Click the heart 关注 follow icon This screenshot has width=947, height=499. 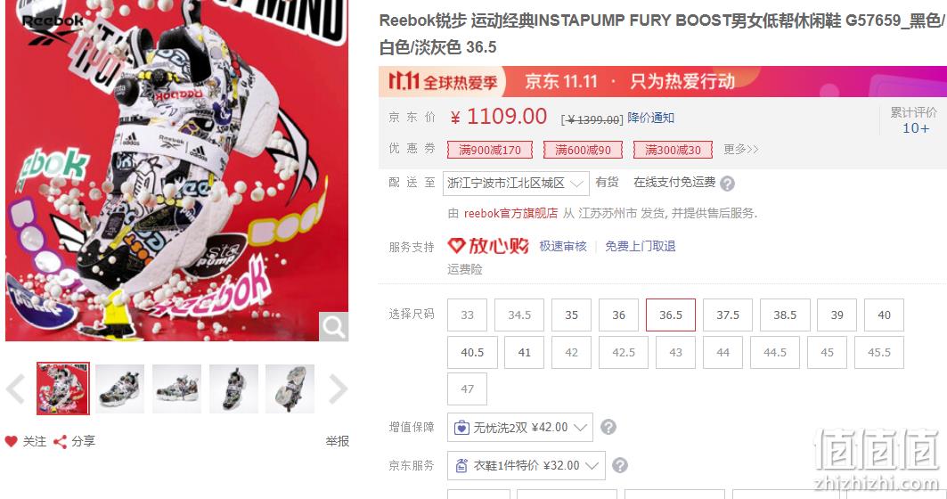pyautogui.click(x=11, y=442)
